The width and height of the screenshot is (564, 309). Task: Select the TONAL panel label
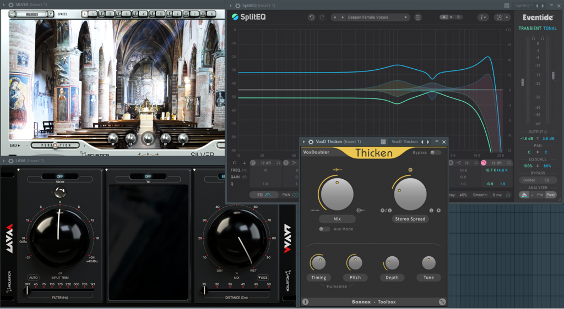click(x=550, y=29)
